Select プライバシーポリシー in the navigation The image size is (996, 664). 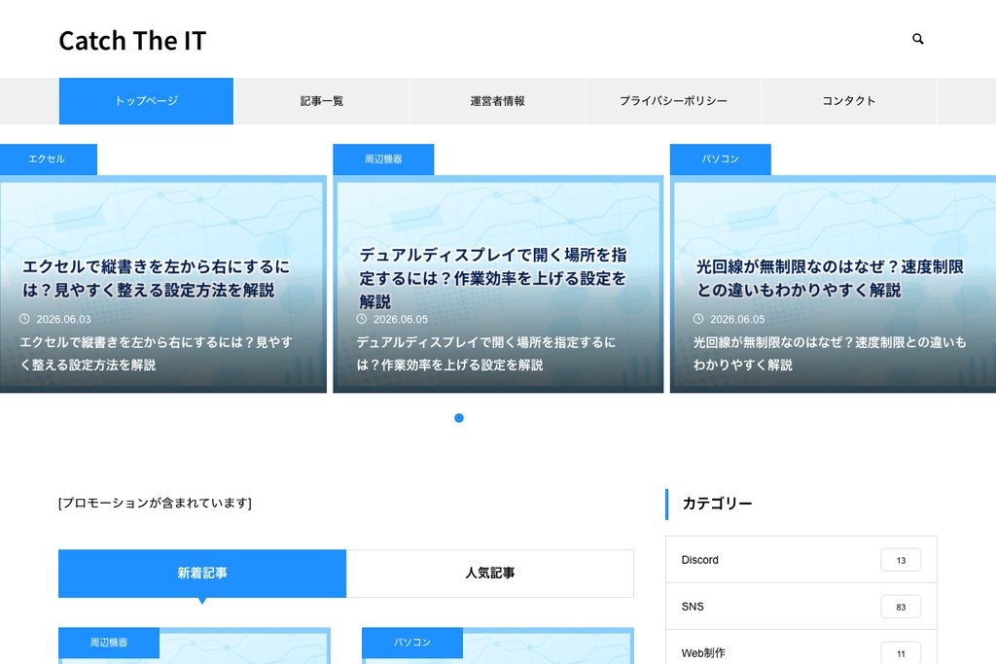point(673,101)
